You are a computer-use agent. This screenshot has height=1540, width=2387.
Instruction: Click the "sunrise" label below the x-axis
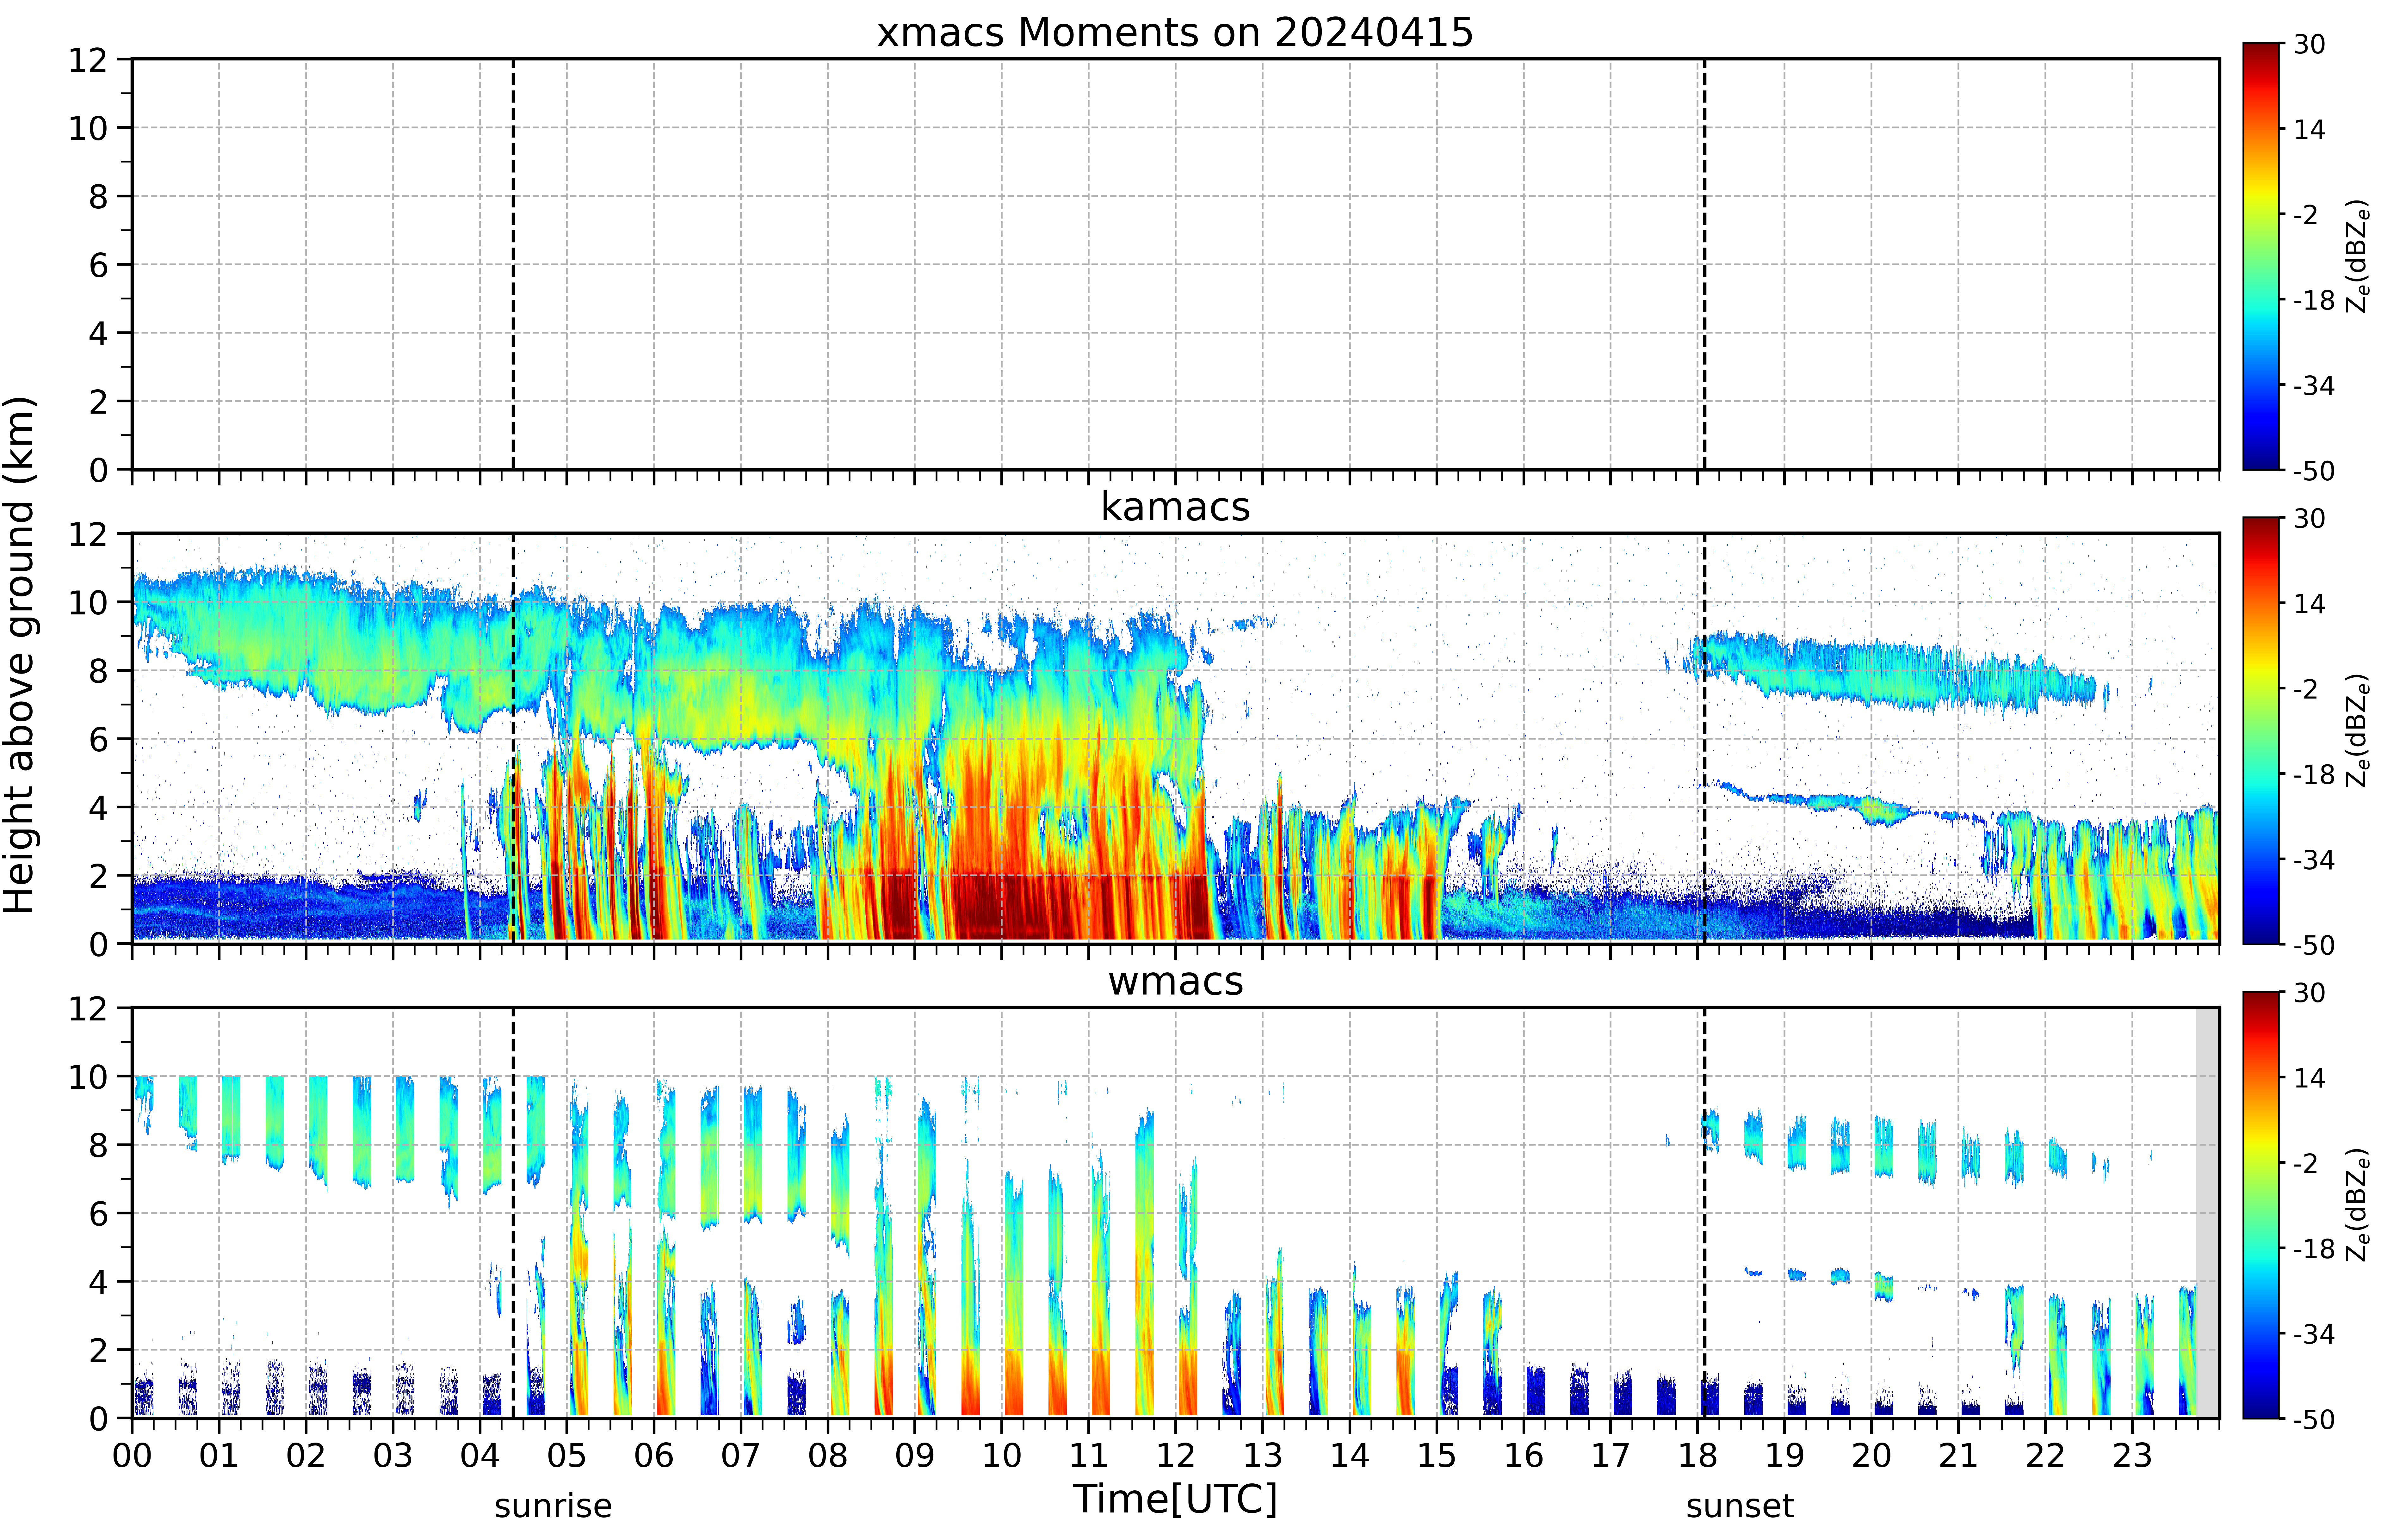[553, 1506]
